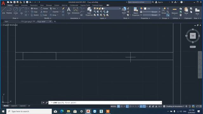Toggle clean screen icon in status bar
The image size is (203, 114).
click(197, 106)
